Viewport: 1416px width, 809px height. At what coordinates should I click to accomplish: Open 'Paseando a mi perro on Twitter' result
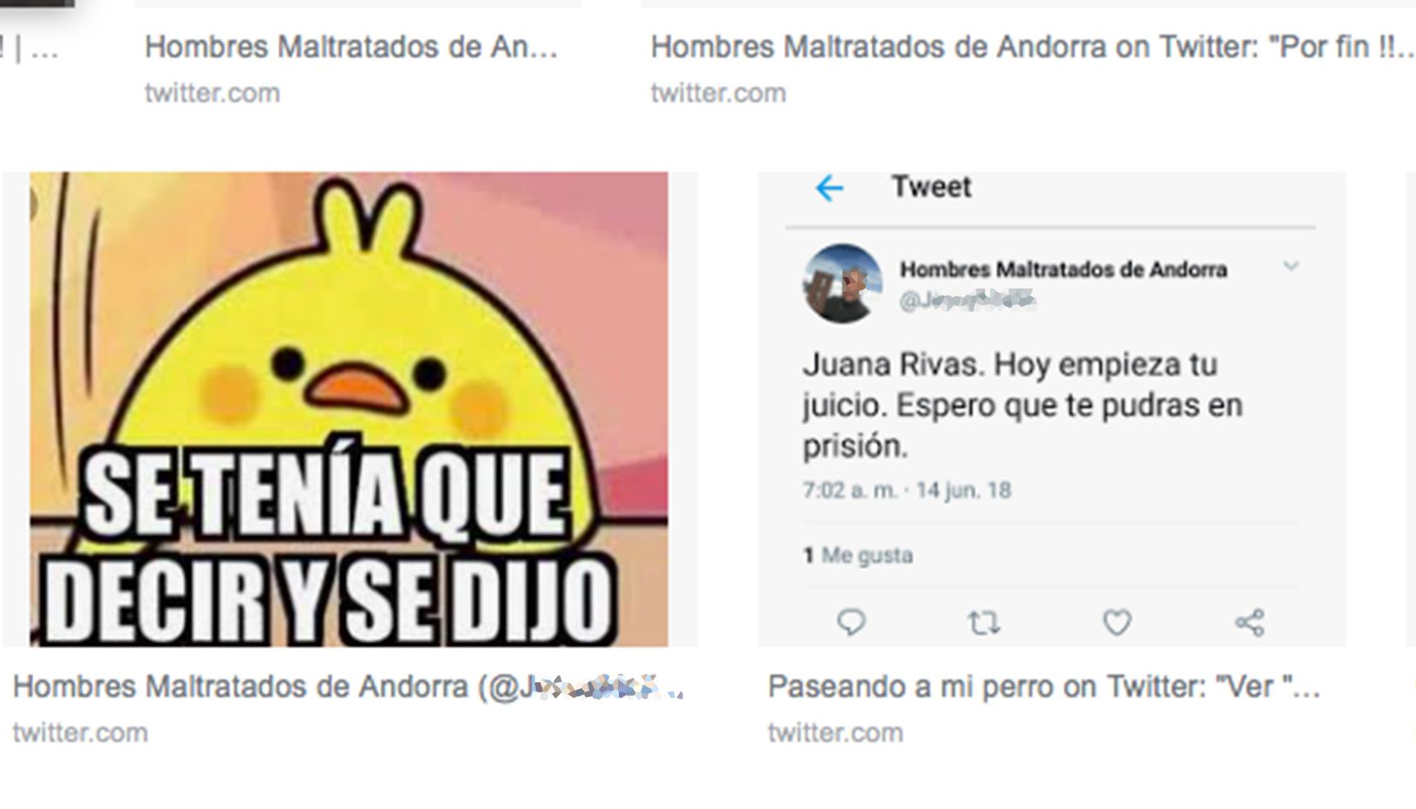(1044, 687)
